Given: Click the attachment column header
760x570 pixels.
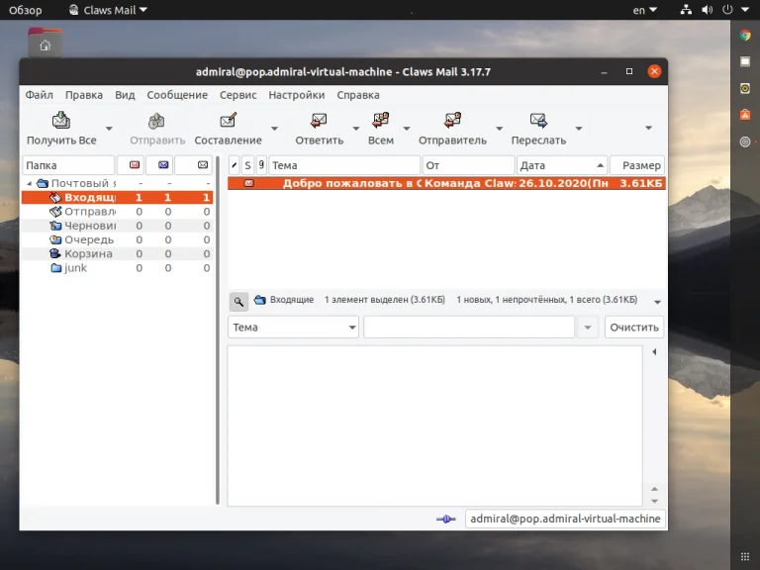Looking at the screenshot, I should 261,165.
